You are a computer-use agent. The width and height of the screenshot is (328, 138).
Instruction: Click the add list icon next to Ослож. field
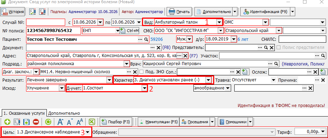click(323, 72)
